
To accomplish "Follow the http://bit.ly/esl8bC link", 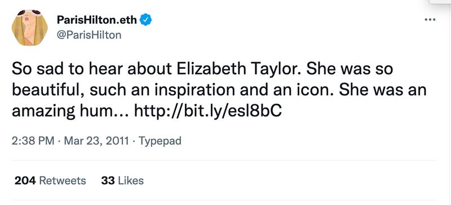I will coord(208,112).
